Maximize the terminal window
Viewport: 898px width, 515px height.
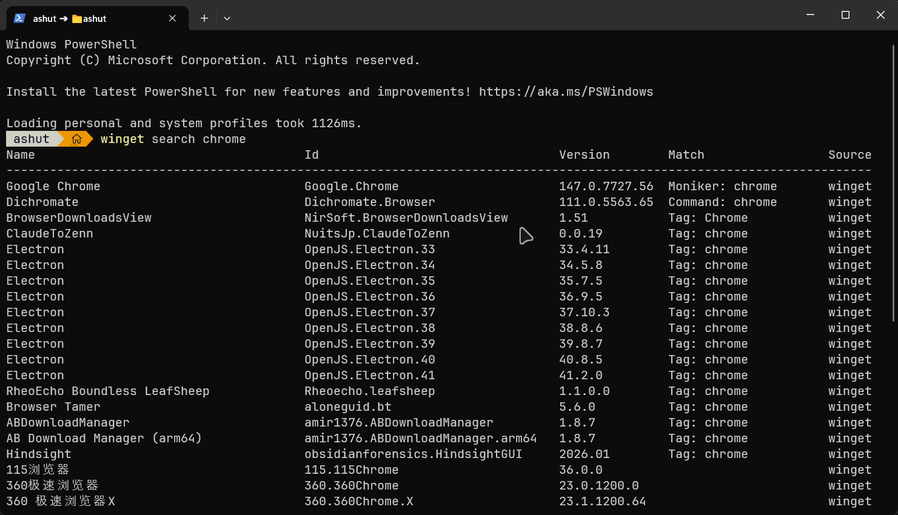[x=845, y=15]
